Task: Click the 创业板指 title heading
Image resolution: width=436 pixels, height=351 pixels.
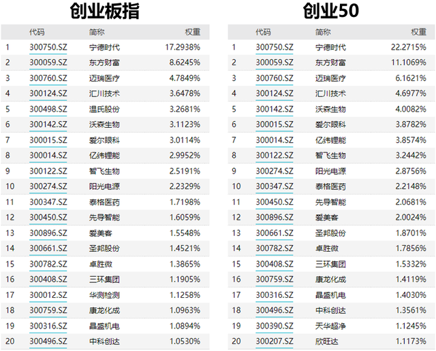Action: click(104, 11)
